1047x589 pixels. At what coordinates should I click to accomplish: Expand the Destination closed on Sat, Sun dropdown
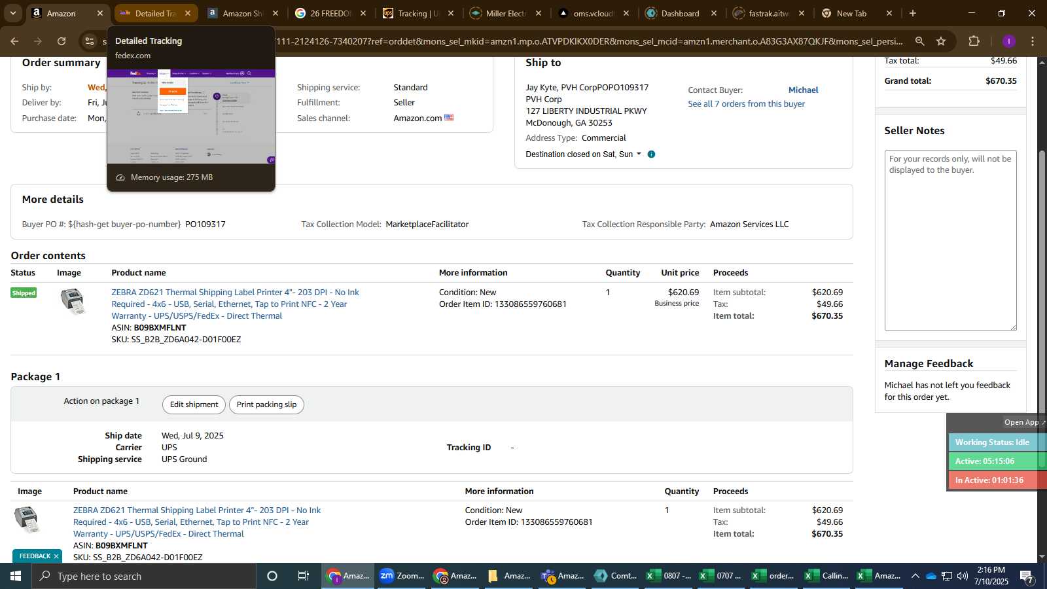tap(583, 154)
